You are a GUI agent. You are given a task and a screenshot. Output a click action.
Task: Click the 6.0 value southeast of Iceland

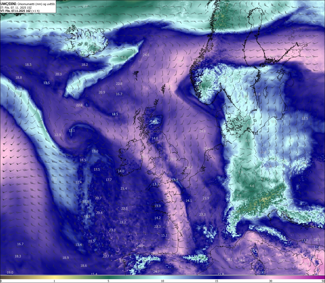pos(124,58)
